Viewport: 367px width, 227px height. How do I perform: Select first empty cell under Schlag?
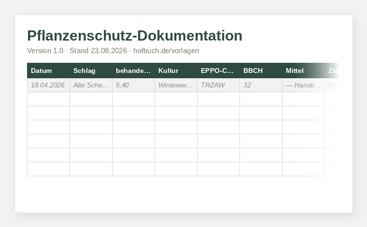coord(91,99)
